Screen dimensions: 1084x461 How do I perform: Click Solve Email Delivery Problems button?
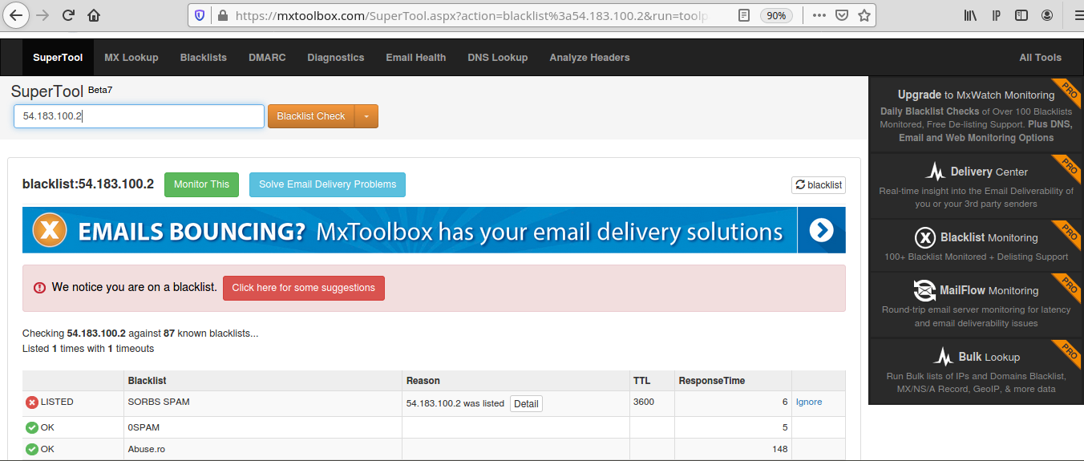point(327,184)
